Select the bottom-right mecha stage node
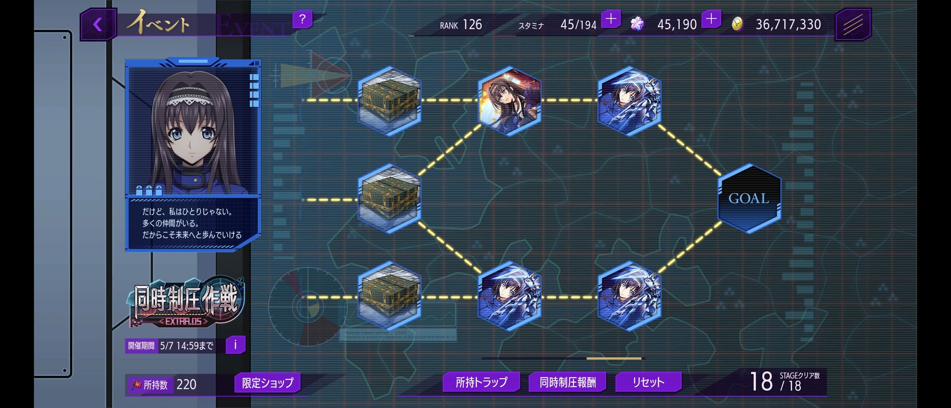The height and width of the screenshot is (408, 951). coord(629,296)
